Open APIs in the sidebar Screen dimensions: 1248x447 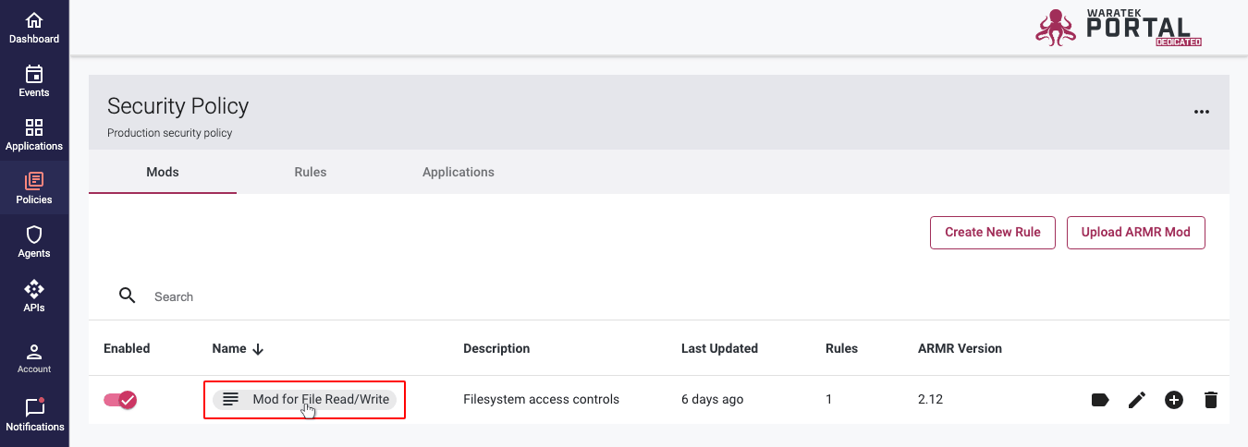tap(34, 296)
